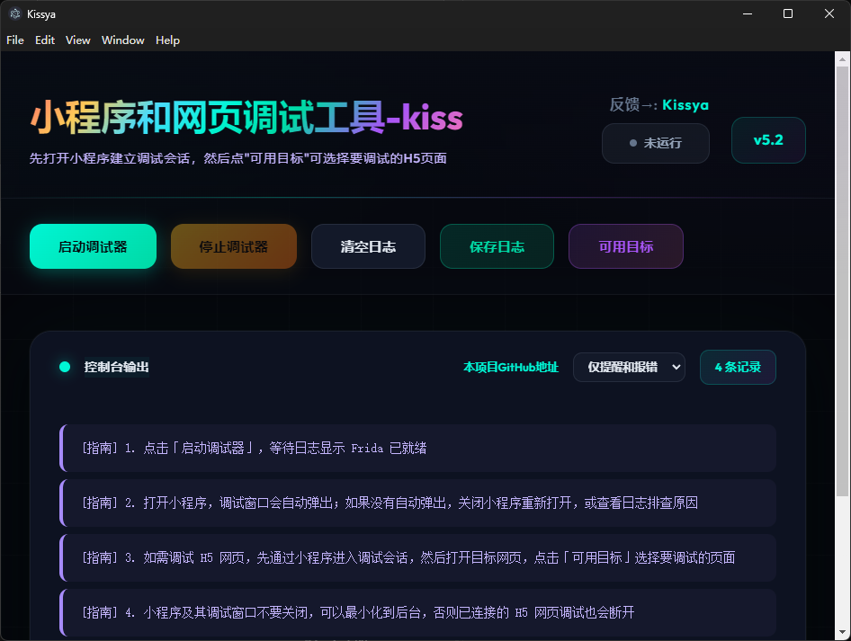Screen dimensions: 851x641
Task: Open the Help menu
Action: (x=167, y=40)
